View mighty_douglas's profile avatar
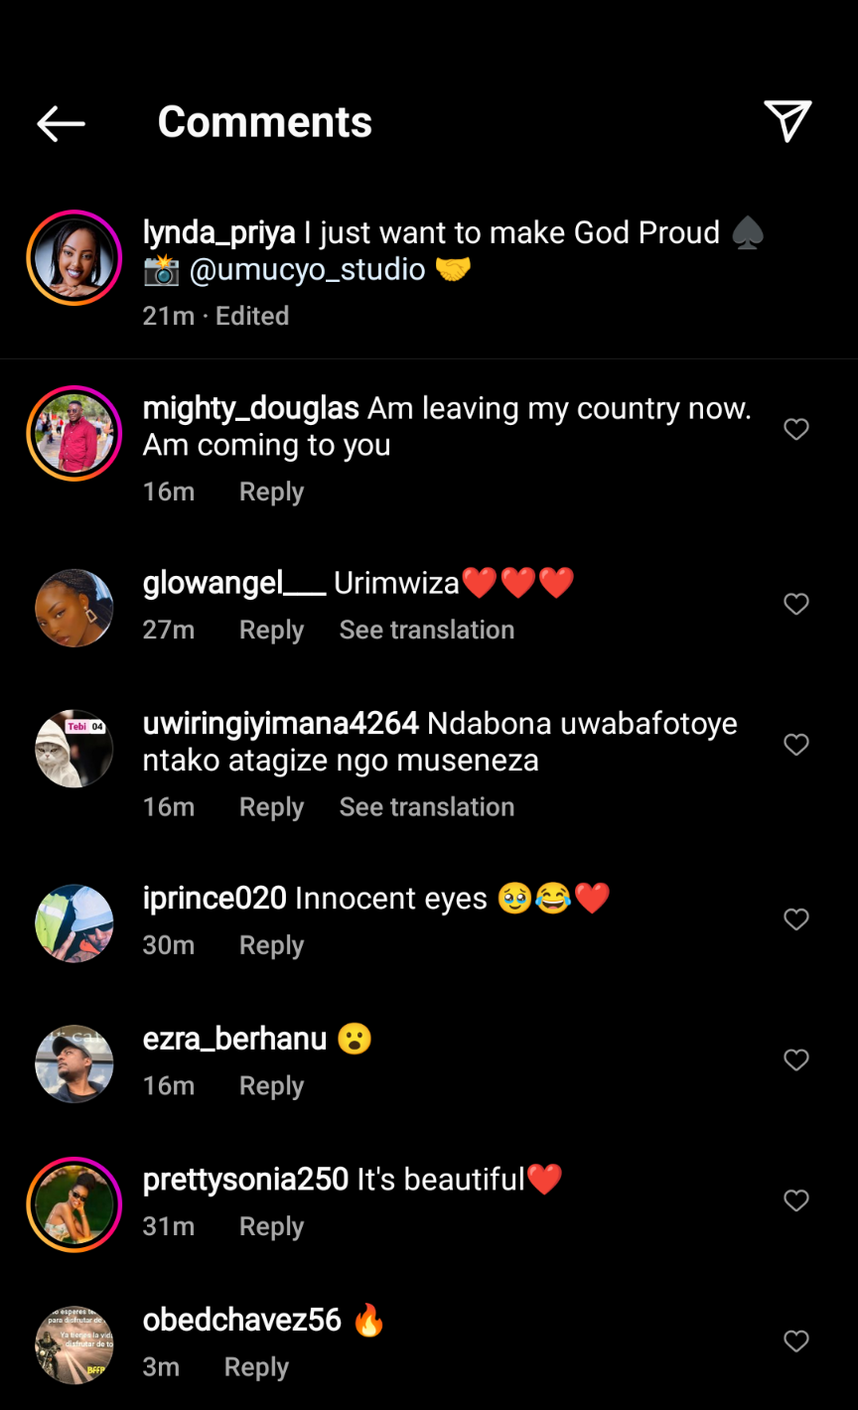This screenshot has height=1410, width=858. coord(74,434)
